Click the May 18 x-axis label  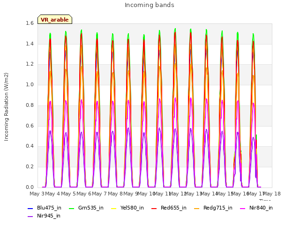[x=271, y=194]
